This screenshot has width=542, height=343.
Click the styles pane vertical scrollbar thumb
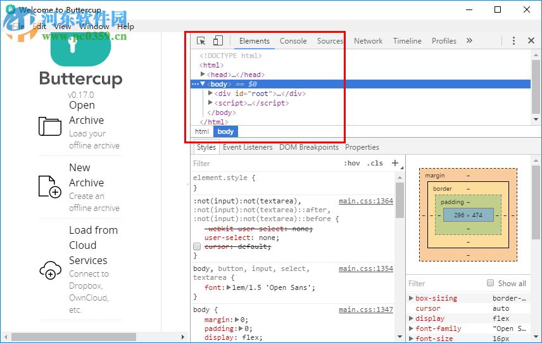point(400,200)
